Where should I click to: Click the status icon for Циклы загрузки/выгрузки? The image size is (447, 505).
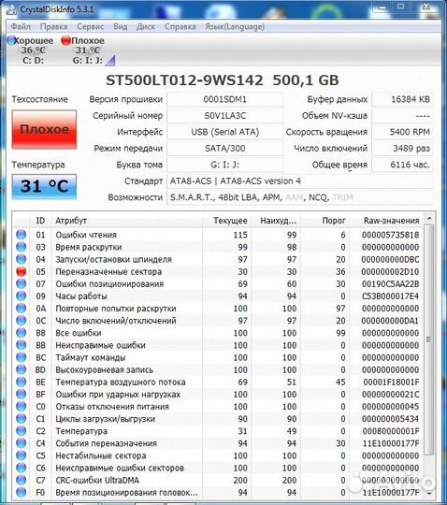pyautogui.click(x=22, y=418)
